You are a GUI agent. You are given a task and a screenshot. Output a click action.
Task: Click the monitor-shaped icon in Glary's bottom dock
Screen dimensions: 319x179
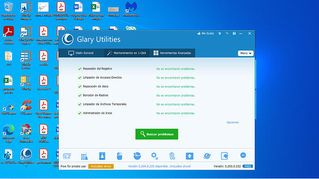coord(67,156)
